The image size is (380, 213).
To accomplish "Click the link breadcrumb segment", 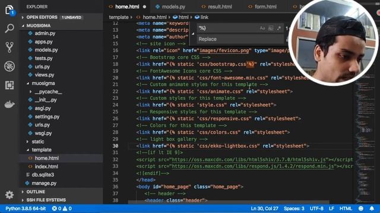I will (x=204, y=17).
